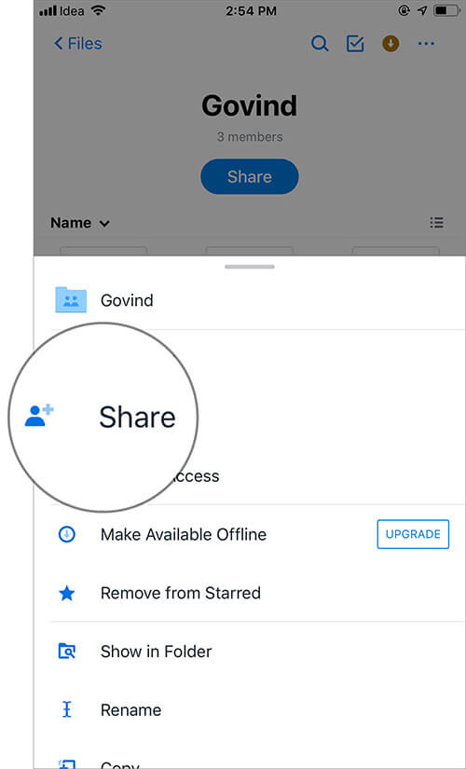Open the offline download status icon
Screen dimensions: 466x769
point(391,44)
